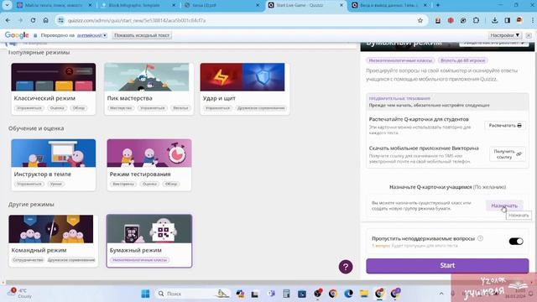Screen dimensions: 537x302
Task: Open Microsoft Edge from taskbar
Action: tap(349, 294)
